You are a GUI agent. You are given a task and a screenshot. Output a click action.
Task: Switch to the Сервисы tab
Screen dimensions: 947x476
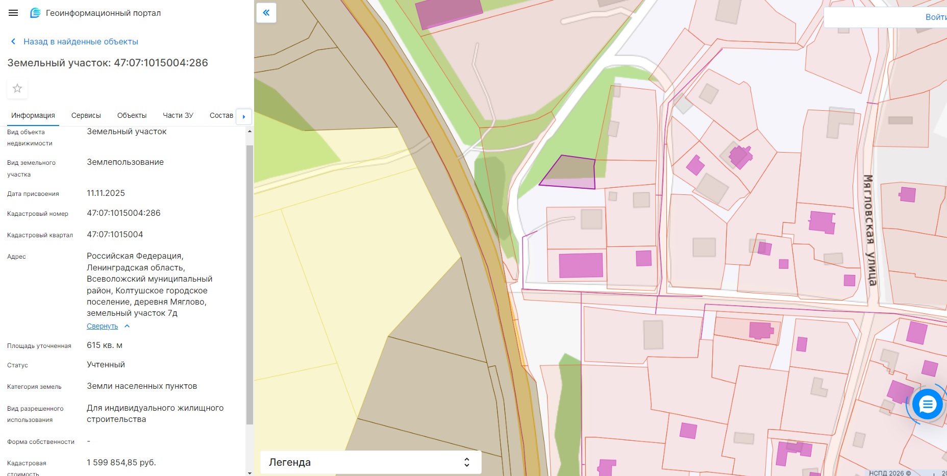pyautogui.click(x=86, y=115)
